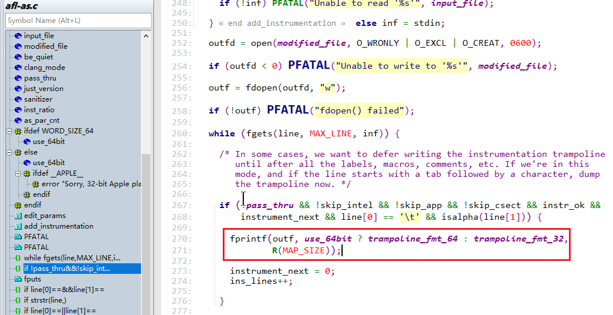613x315 pixels.
Task: Click the braces icon beside while fgets
Action: [x=18, y=258]
